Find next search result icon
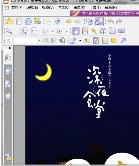Screen dimensions: 139x166 point(54,40)
